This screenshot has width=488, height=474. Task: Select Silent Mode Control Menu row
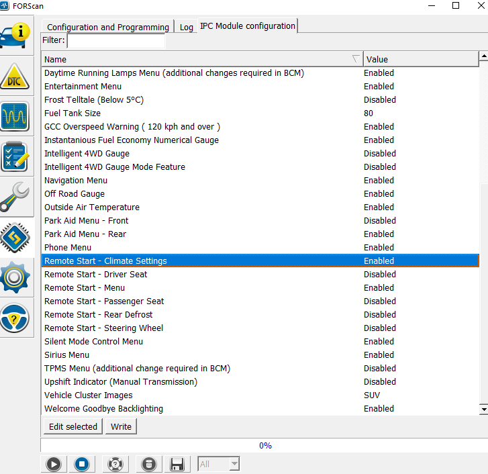pos(260,342)
